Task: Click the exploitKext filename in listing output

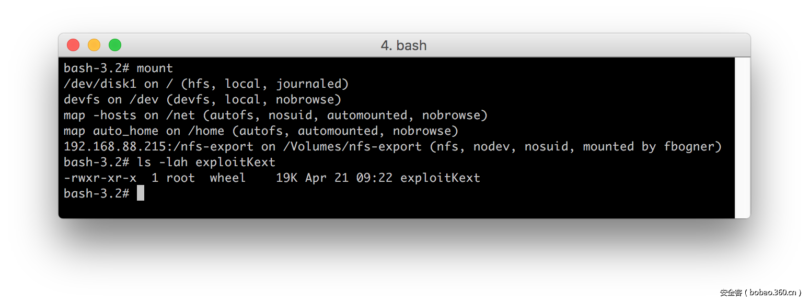Action: click(440, 178)
